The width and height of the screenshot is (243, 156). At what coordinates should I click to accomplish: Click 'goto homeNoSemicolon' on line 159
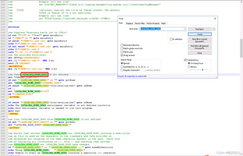[99, 147]
